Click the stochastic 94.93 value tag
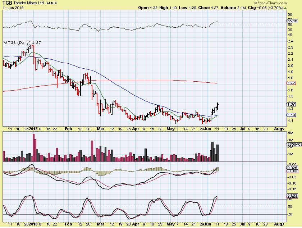302x228 pixels. 292,196
